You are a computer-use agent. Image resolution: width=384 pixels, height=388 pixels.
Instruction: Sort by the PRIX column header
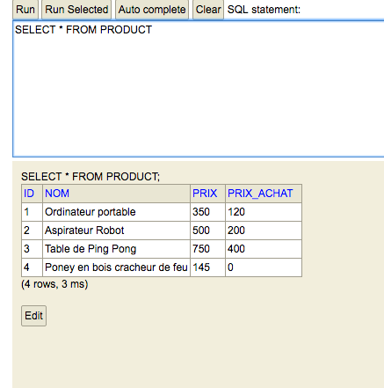click(x=205, y=194)
